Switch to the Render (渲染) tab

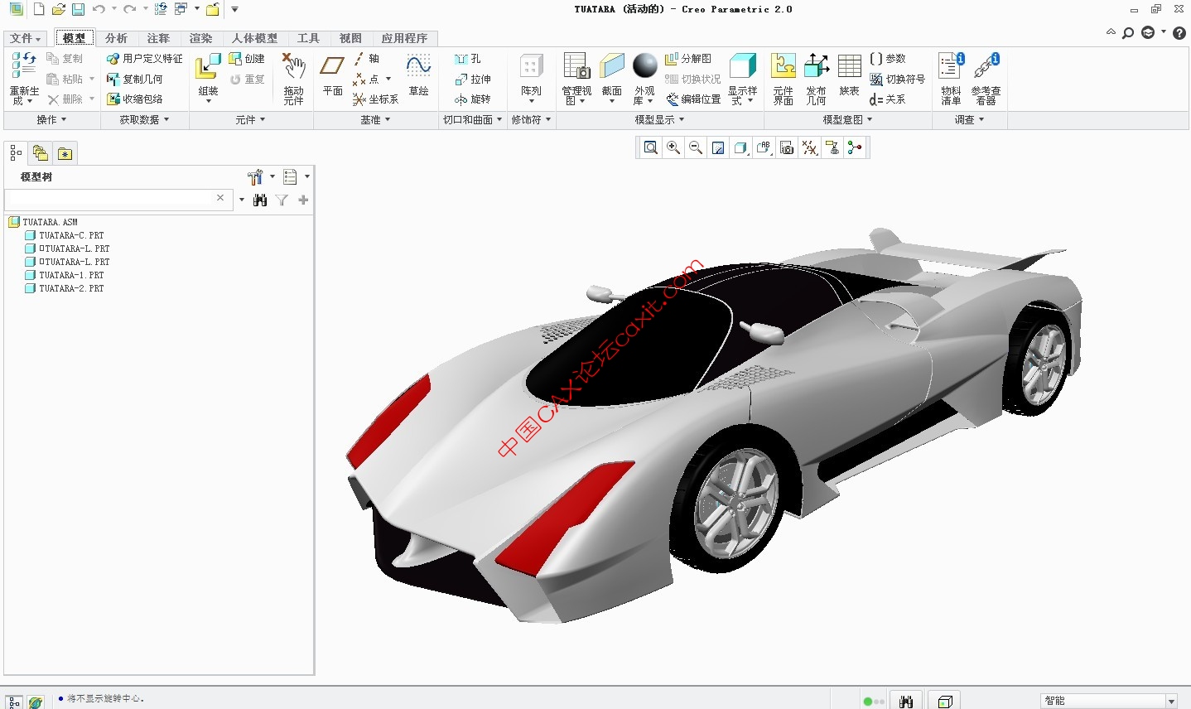[200, 38]
